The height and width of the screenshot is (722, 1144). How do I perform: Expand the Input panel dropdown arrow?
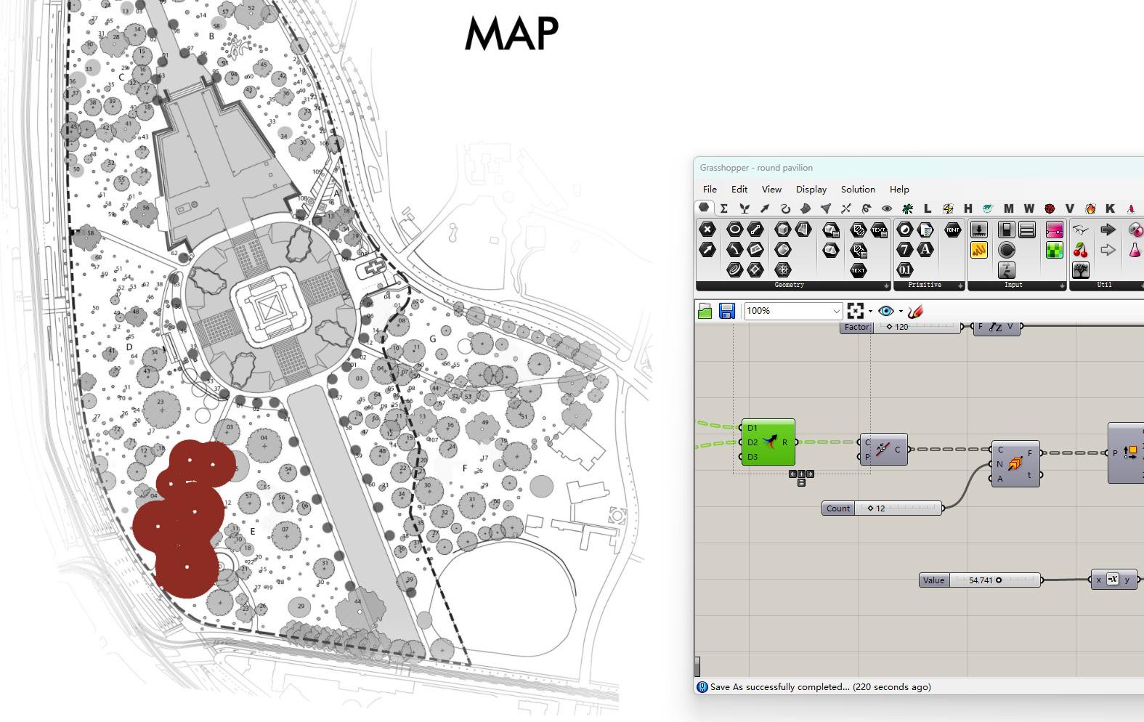tap(1062, 285)
